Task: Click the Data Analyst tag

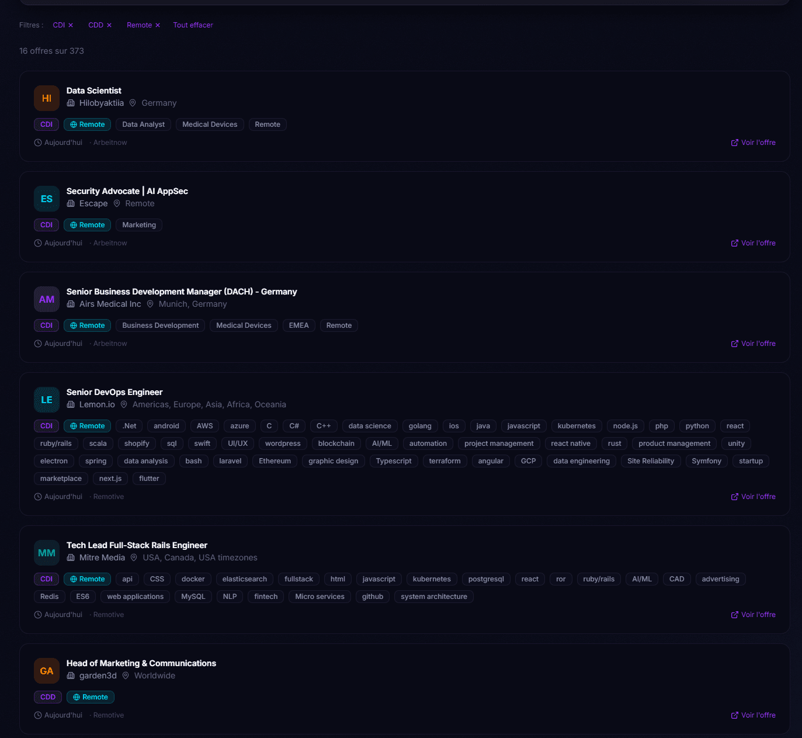Action: coord(144,124)
